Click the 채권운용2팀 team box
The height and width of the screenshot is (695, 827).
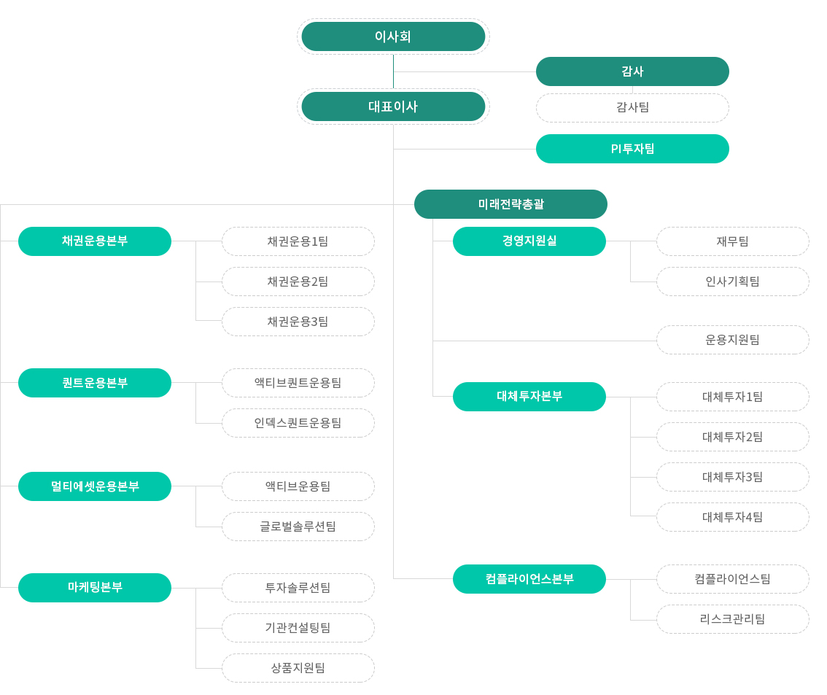[298, 282]
